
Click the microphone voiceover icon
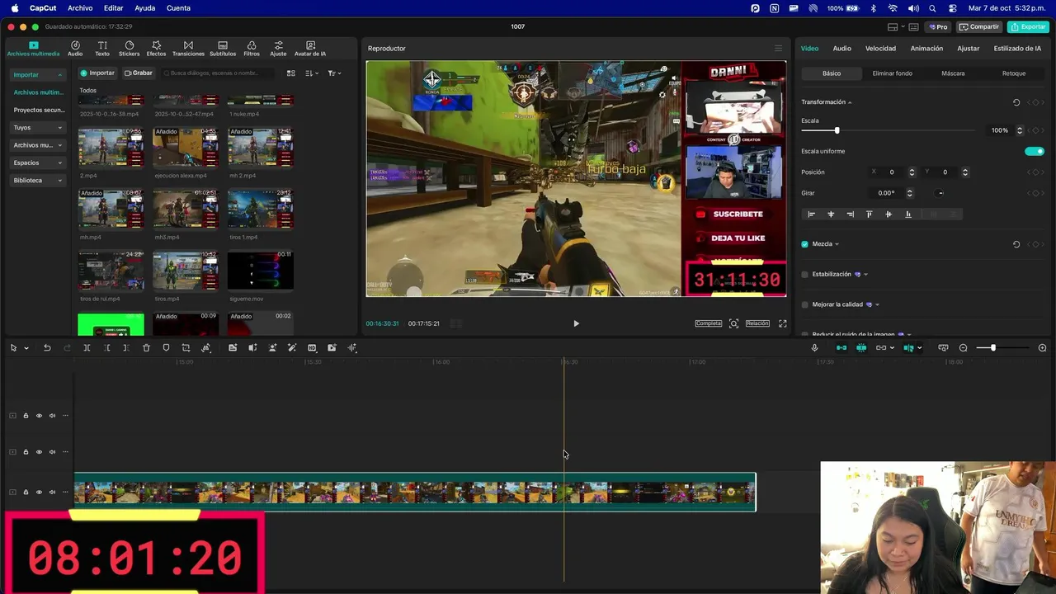pos(814,348)
